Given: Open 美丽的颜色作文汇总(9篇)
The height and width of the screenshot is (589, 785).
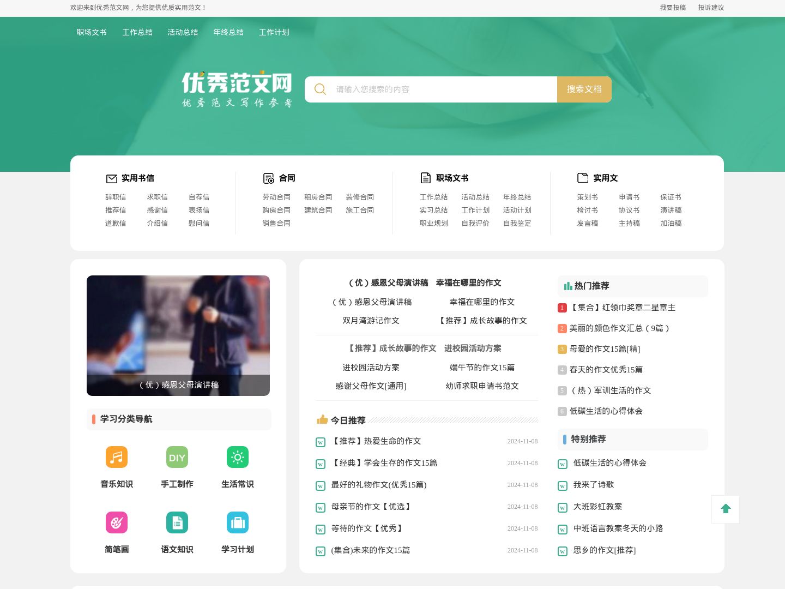Looking at the screenshot, I should pyautogui.click(x=619, y=328).
